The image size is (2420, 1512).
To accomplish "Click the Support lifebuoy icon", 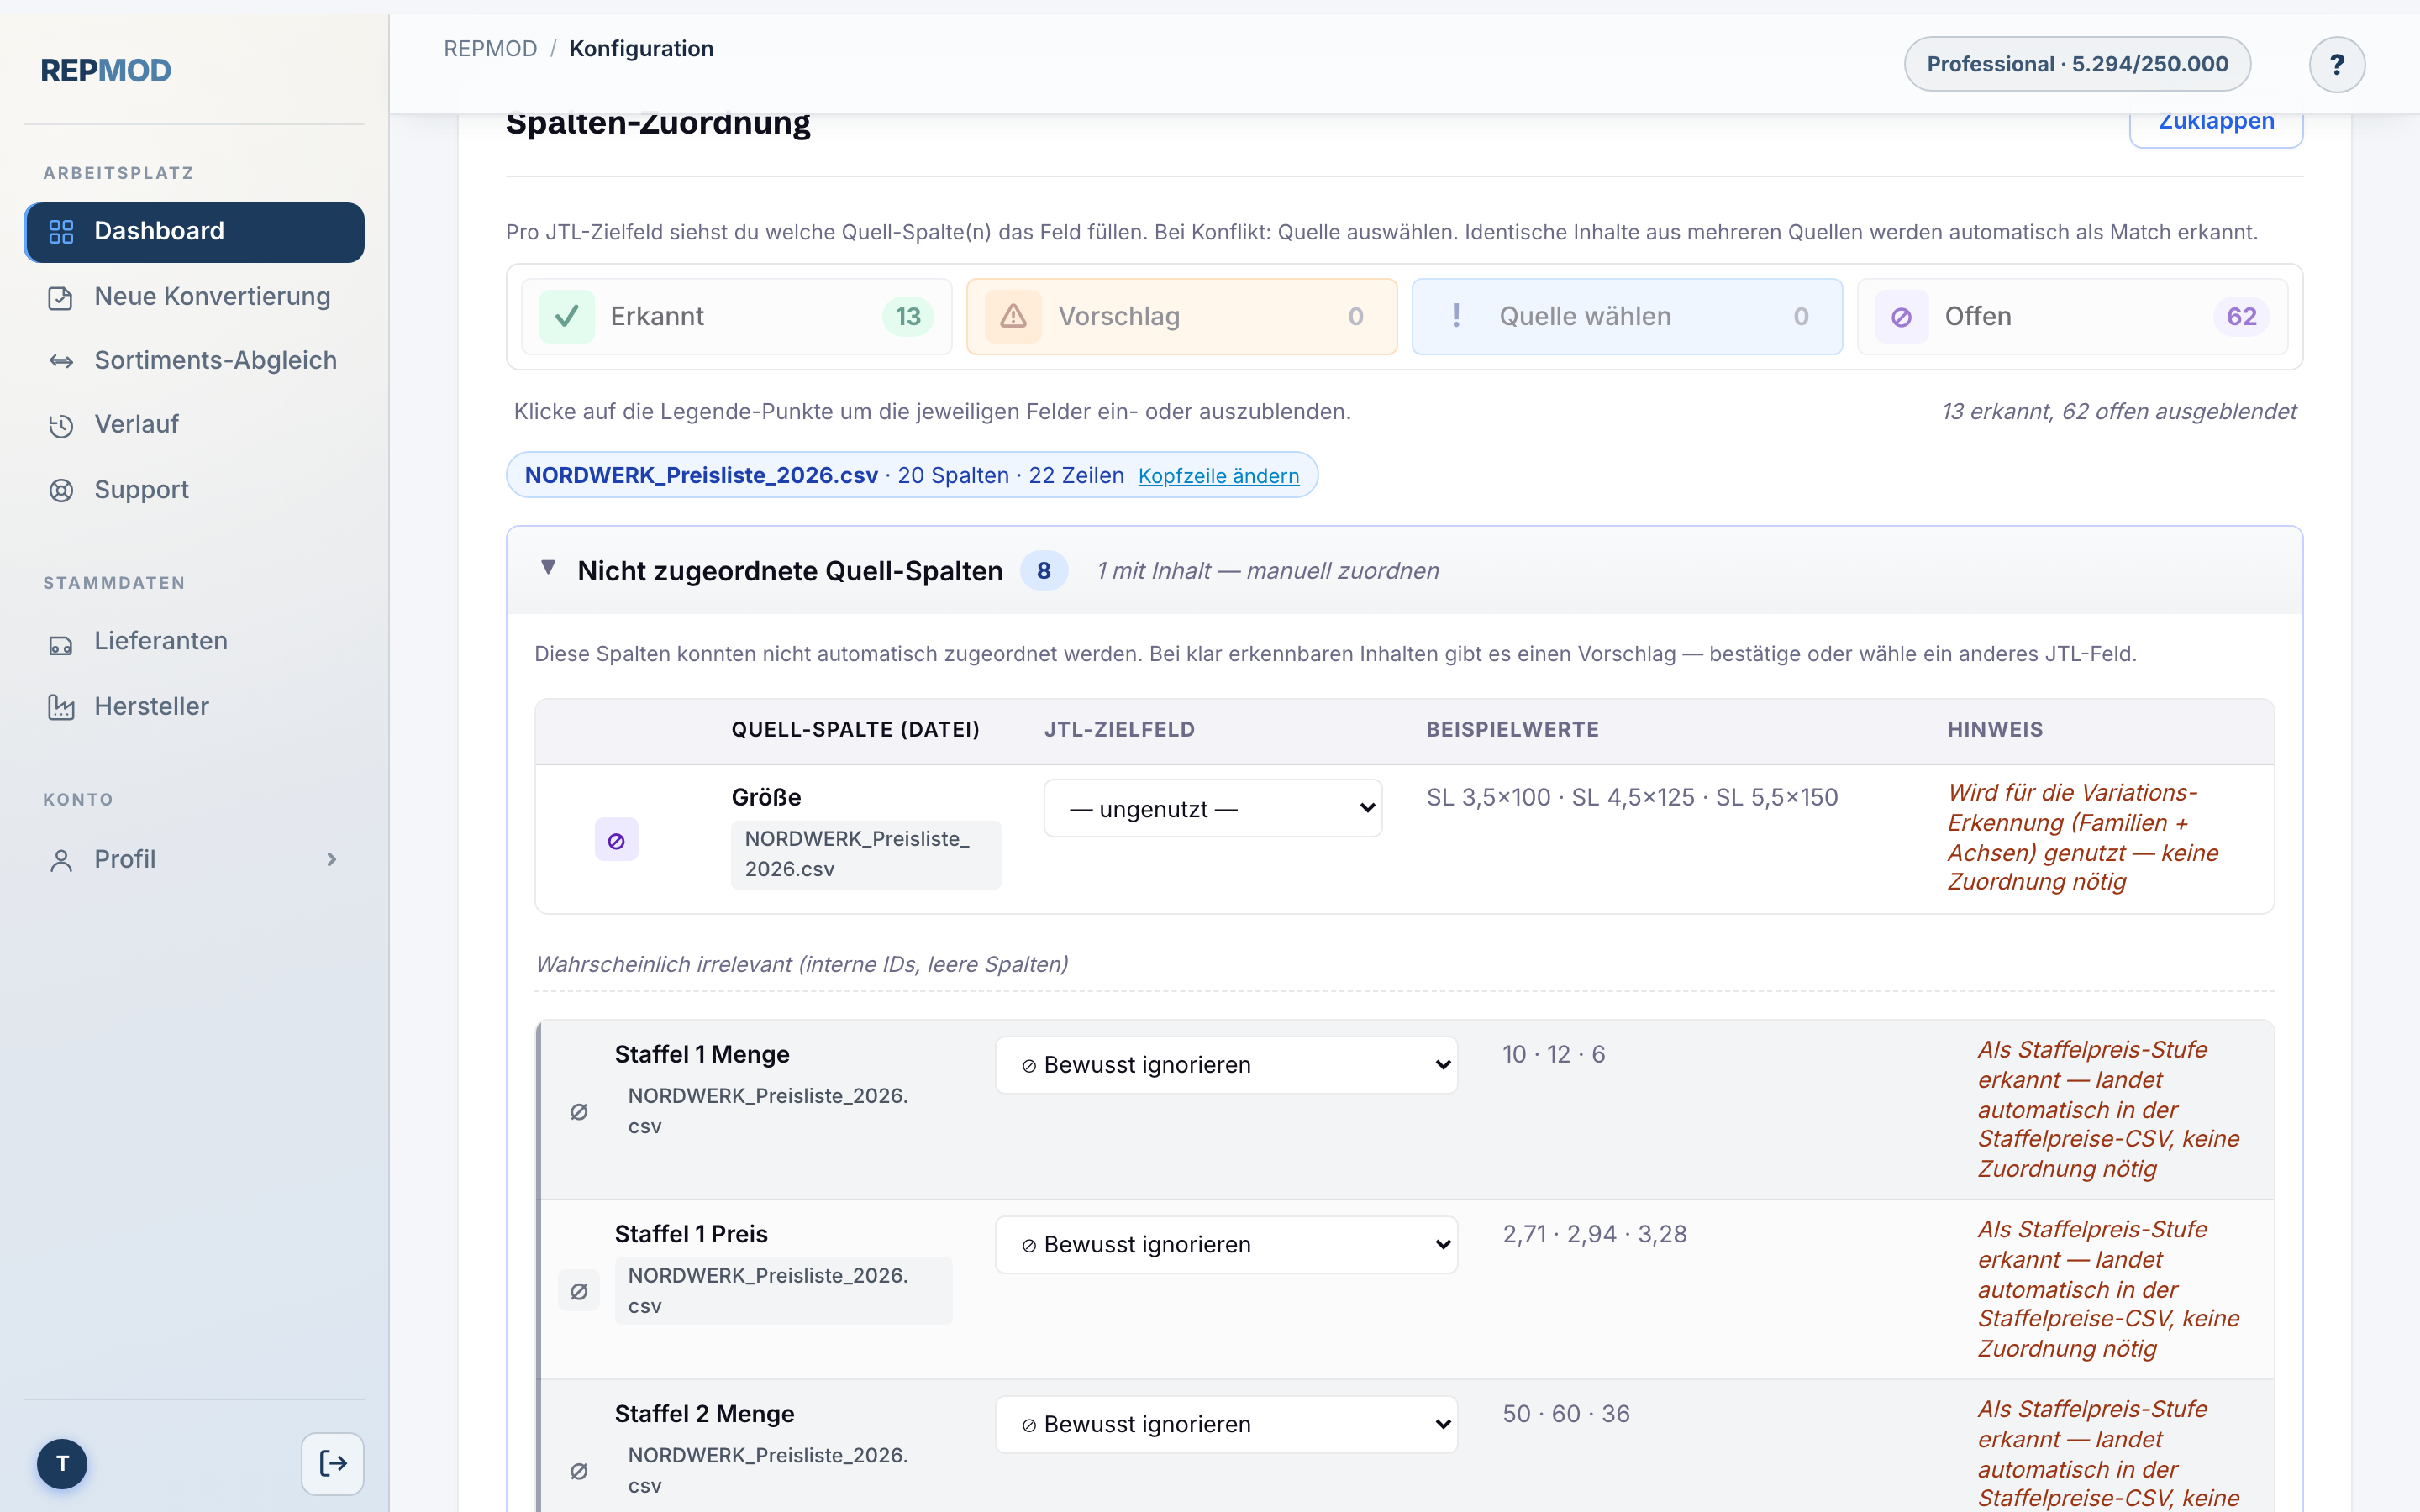I will (61, 490).
